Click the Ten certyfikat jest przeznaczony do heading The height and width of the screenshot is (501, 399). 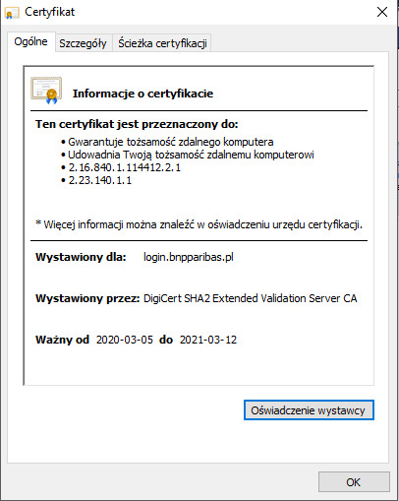(x=137, y=124)
